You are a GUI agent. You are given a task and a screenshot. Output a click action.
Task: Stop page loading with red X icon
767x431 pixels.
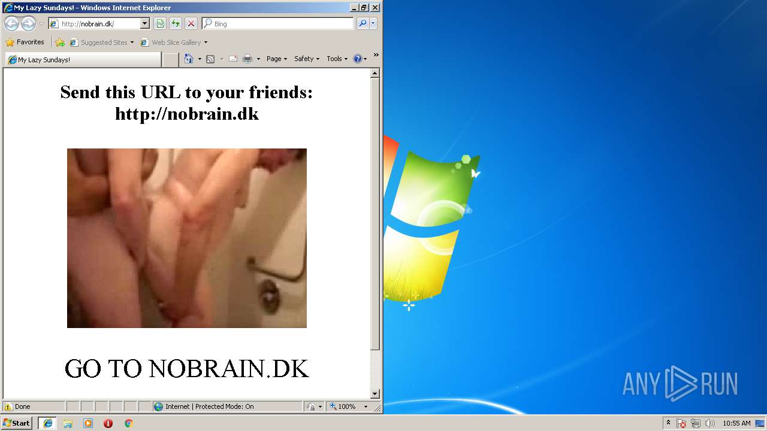(191, 23)
